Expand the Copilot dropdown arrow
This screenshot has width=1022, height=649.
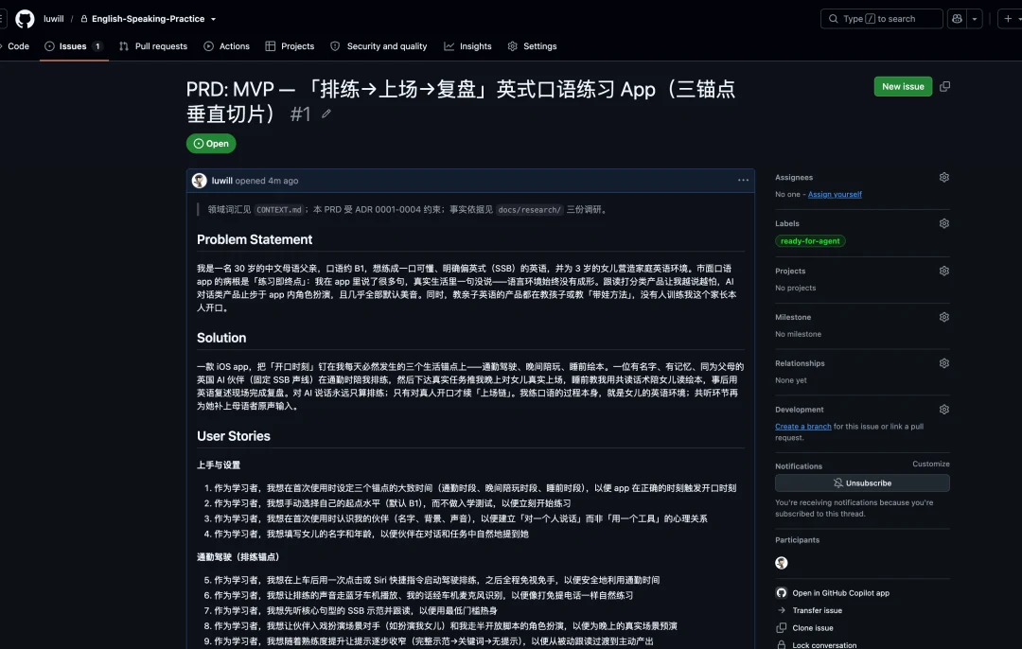pyautogui.click(x=975, y=19)
